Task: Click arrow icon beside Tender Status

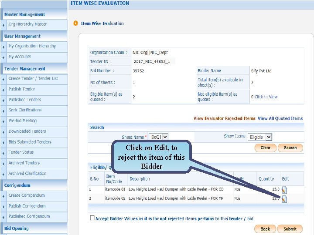Action: click(3, 153)
